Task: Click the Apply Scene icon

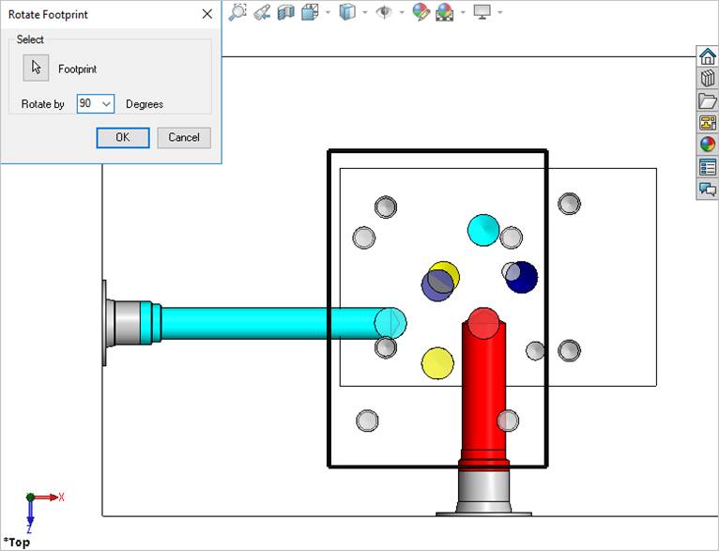Action: [444, 12]
